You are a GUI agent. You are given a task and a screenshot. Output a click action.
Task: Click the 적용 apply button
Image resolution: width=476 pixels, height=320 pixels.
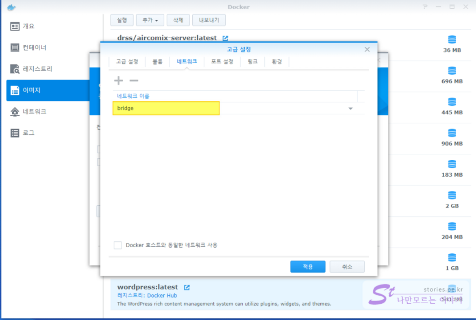pyautogui.click(x=308, y=267)
